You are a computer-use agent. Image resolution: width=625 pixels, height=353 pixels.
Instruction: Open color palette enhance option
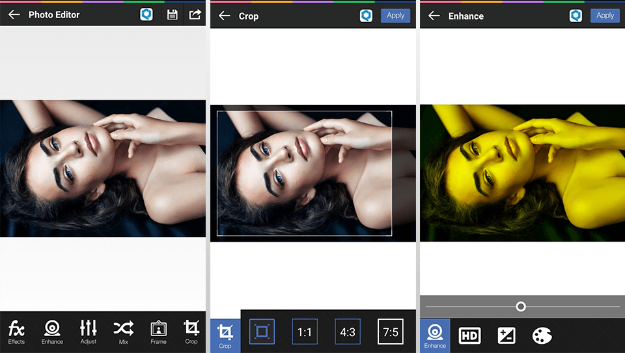click(x=542, y=335)
